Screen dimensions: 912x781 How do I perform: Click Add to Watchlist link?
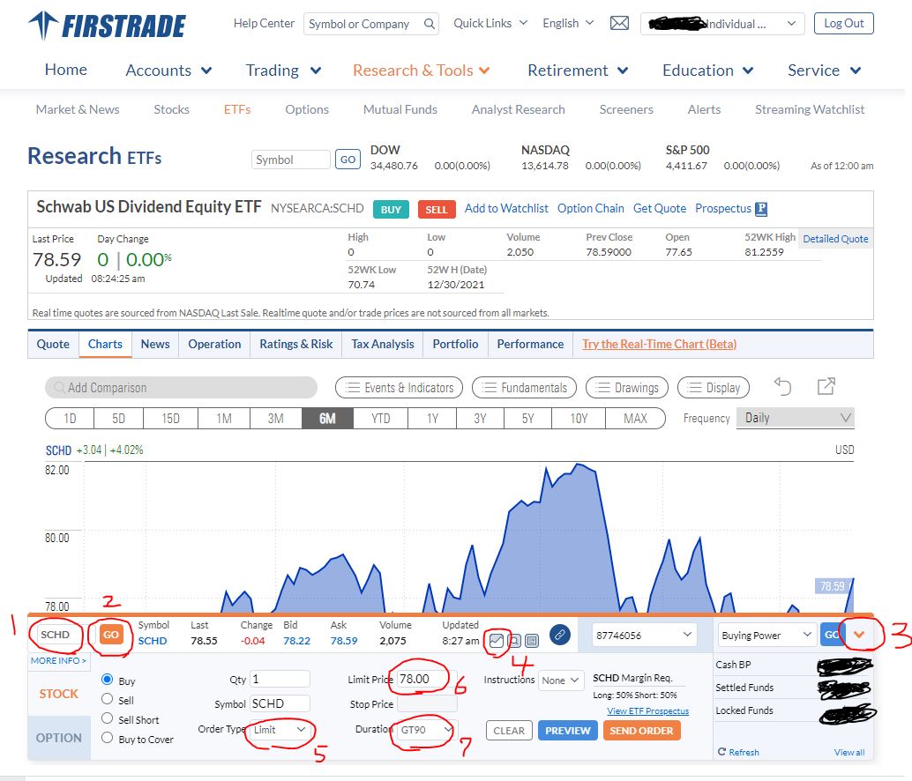click(506, 208)
